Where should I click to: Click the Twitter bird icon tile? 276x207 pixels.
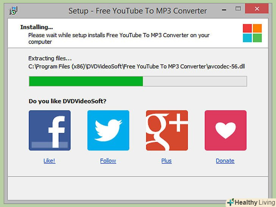click(x=108, y=130)
